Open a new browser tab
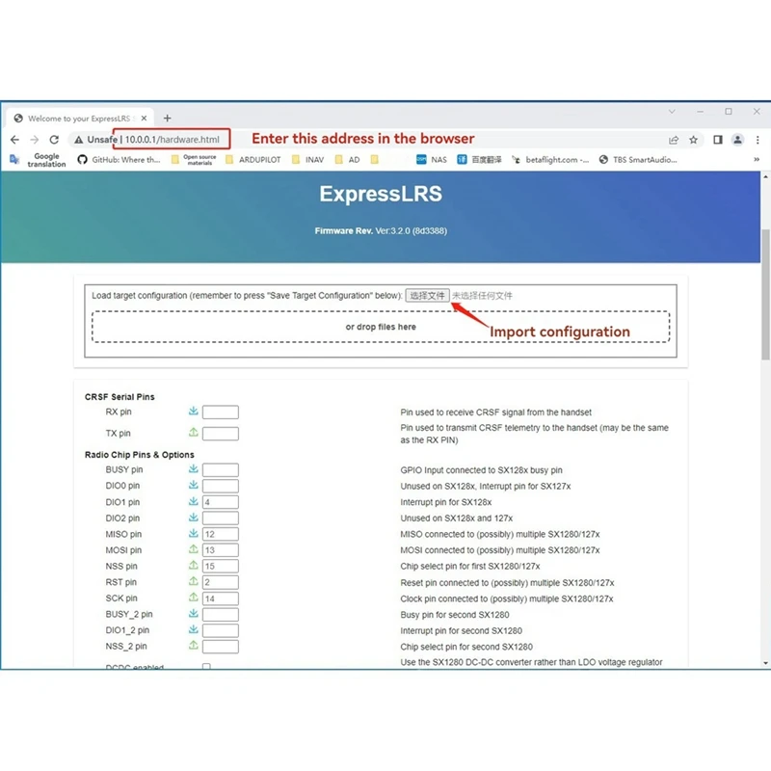Viewport: 771px width, 771px height. (167, 118)
